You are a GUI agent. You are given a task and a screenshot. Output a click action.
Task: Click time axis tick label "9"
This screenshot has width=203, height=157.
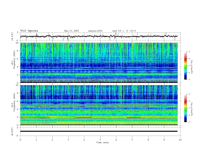point(164,140)
